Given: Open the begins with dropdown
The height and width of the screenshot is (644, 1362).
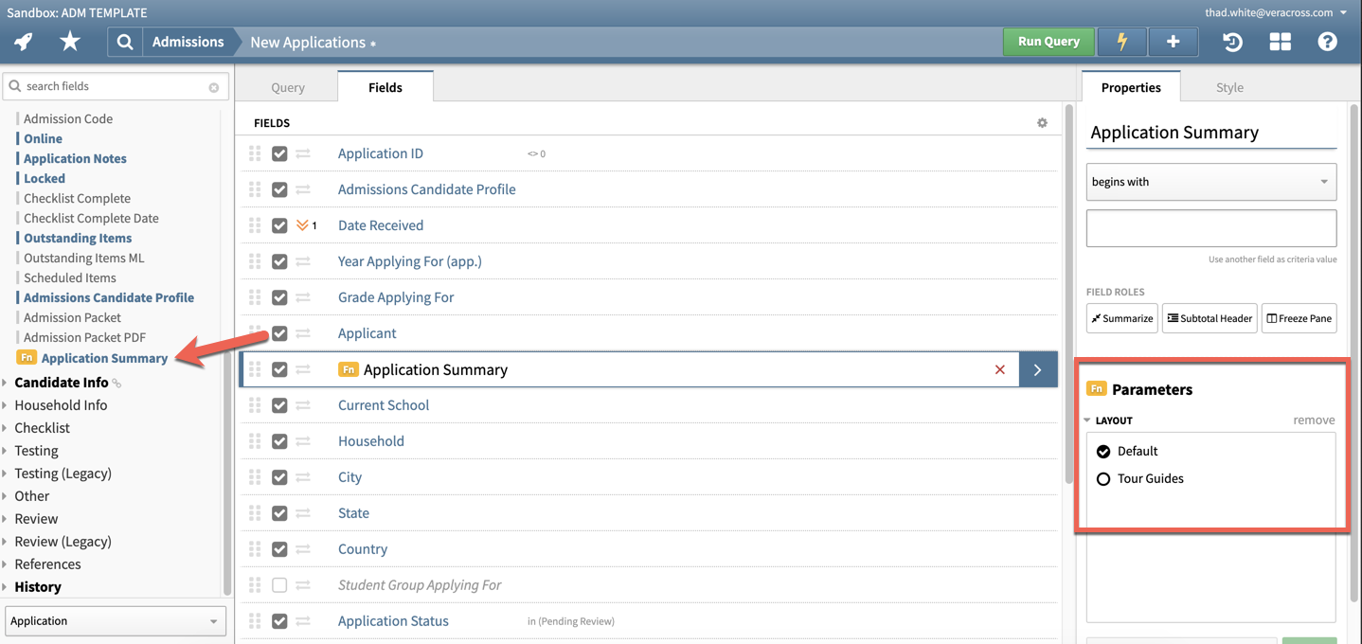Looking at the screenshot, I should 1210,181.
